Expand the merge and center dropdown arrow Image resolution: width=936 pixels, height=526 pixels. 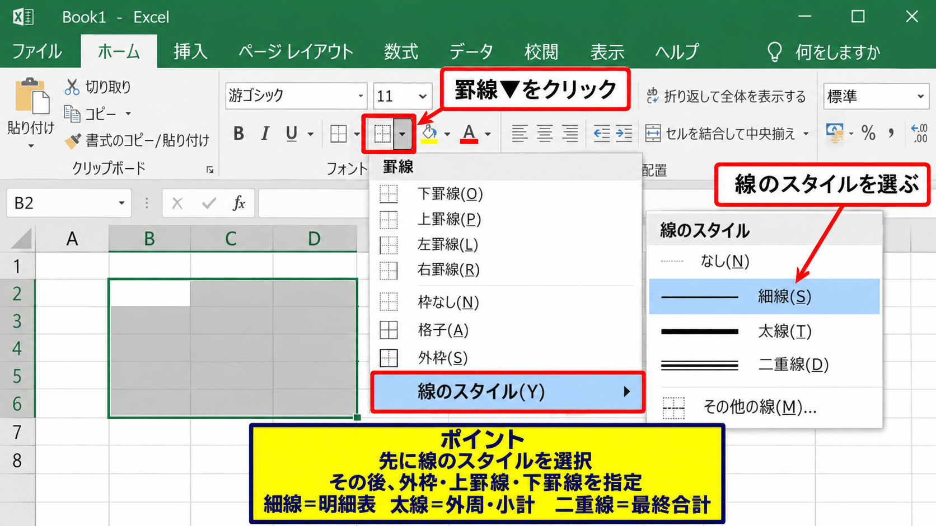pos(806,134)
